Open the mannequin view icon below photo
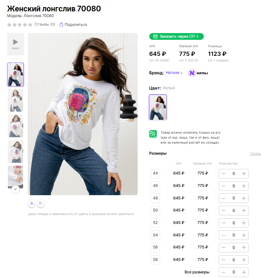 tap(32, 203)
